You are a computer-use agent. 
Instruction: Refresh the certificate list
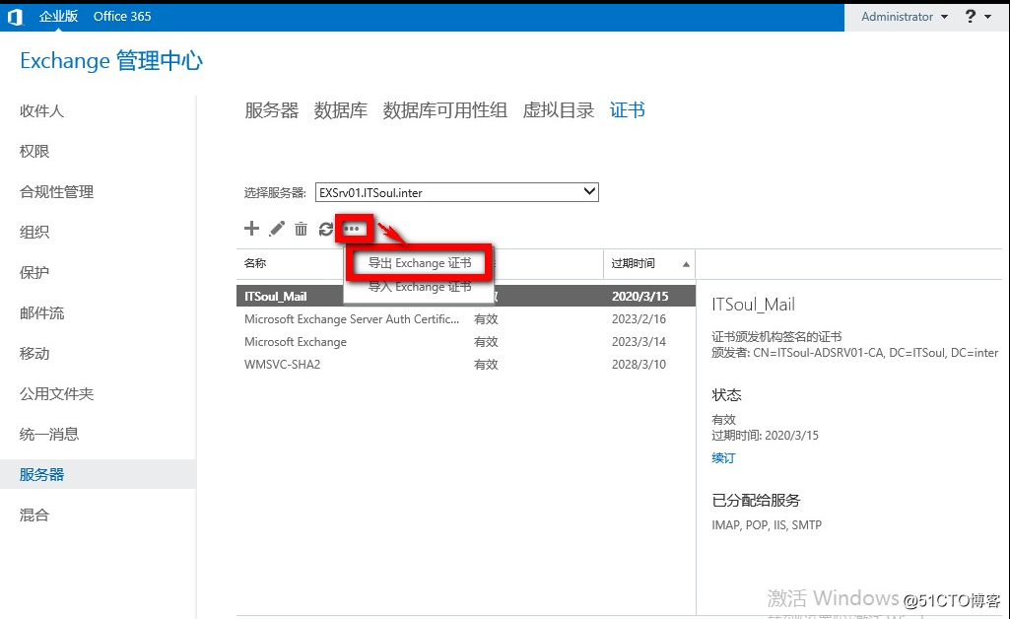326,229
